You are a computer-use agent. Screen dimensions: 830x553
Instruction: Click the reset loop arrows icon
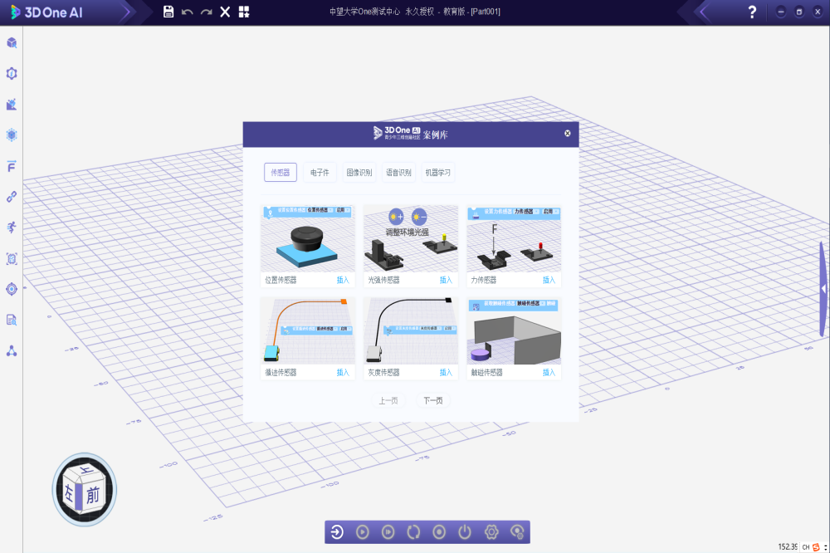[413, 531]
